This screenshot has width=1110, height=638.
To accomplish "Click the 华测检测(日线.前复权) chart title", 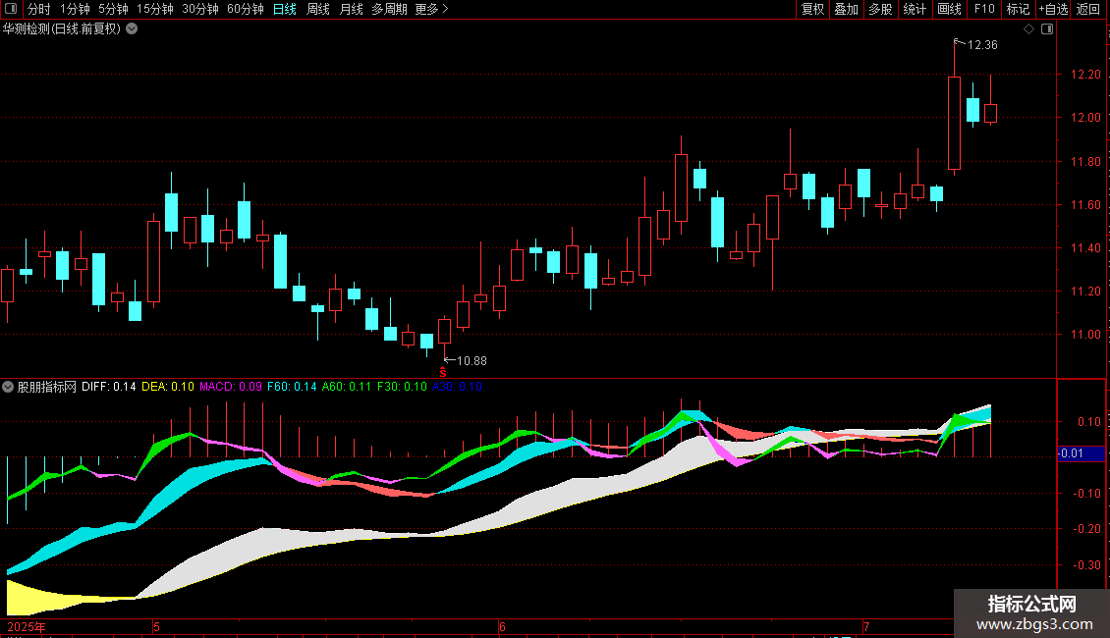I will tap(62, 29).
